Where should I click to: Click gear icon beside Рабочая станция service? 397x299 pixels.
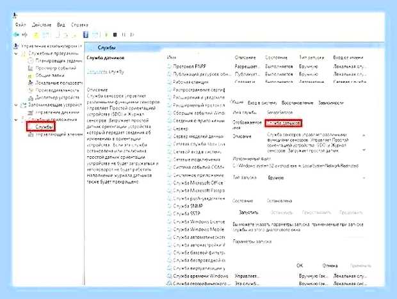170,82
